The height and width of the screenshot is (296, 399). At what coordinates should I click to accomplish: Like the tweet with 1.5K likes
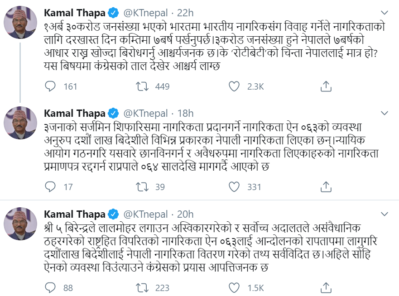click(x=234, y=288)
